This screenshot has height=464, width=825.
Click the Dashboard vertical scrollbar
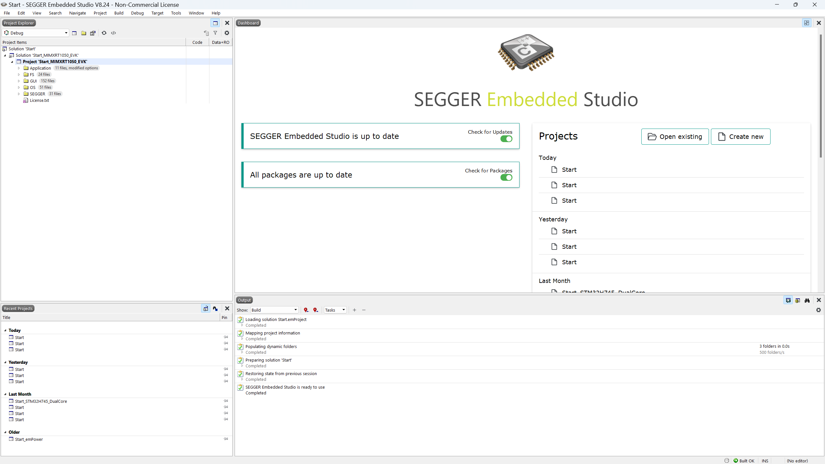tap(821, 96)
